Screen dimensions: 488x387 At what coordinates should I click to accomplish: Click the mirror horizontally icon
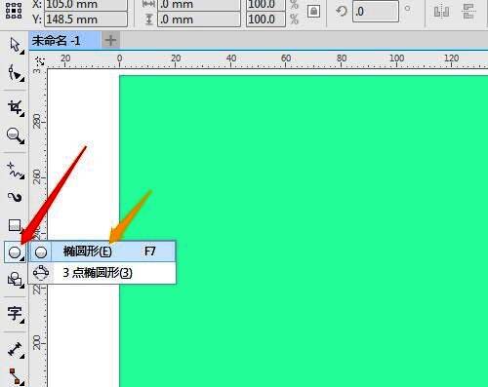coord(441,12)
